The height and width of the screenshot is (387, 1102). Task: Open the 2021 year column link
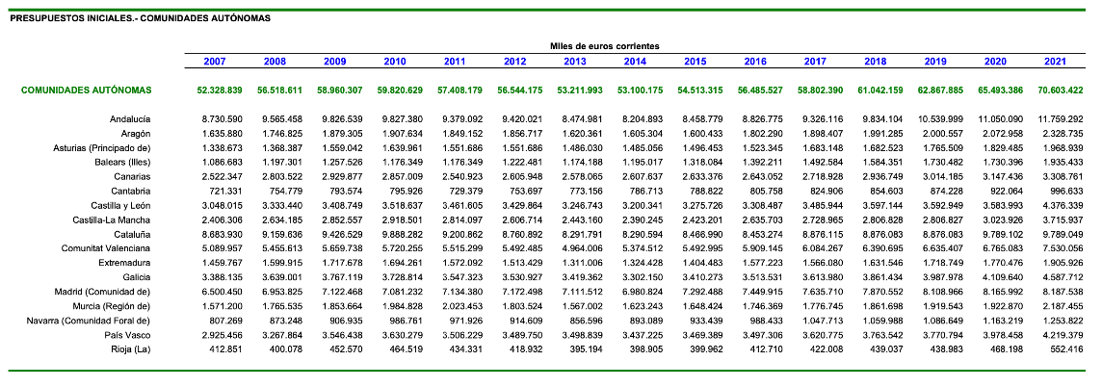tap(1055, 62)
